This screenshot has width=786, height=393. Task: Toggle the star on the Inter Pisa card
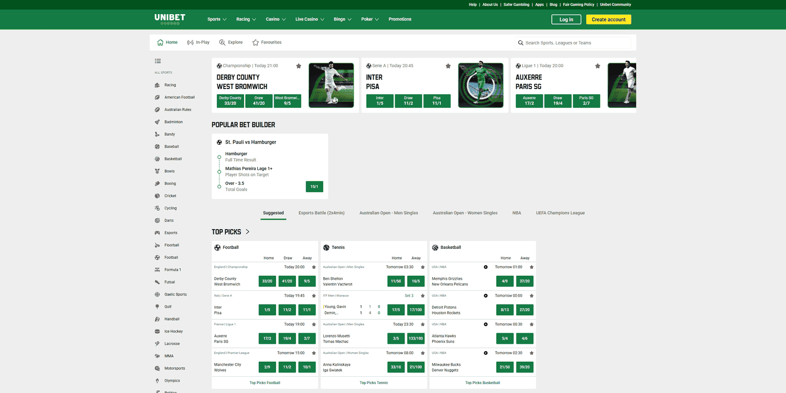pyautogui.click(x=448, y=66)
